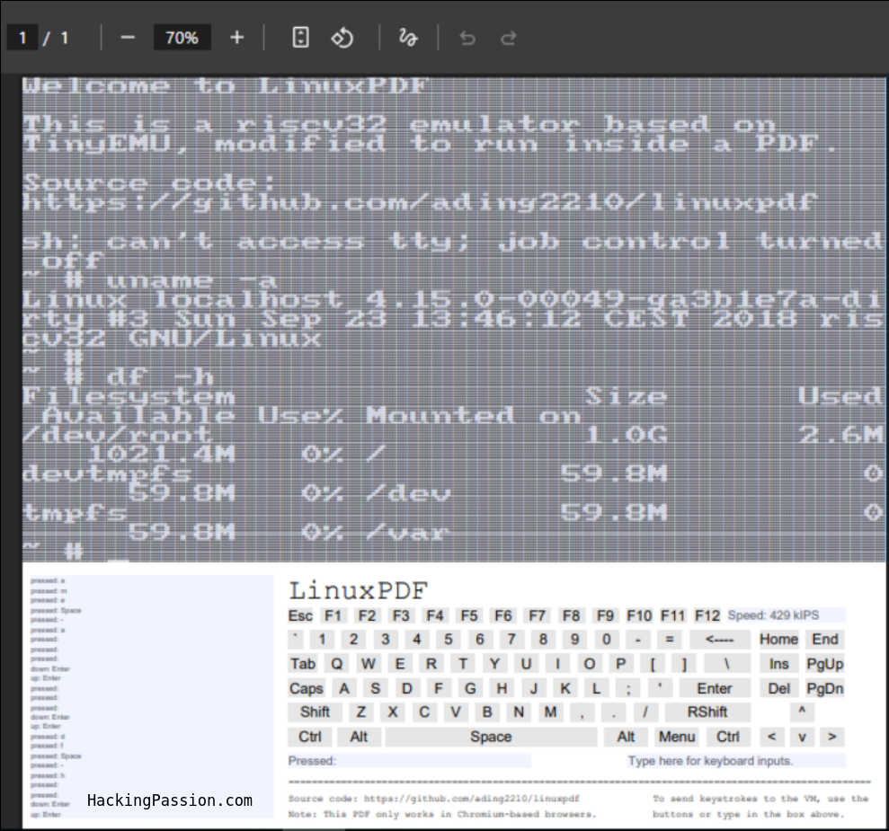Viewport: 889px width, 831px height.
Task: Rotate the PDF counterclockwise
Action: 342,37
